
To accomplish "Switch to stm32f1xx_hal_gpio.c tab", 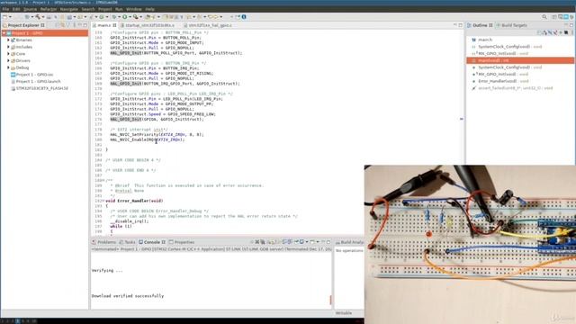I will coord(210,25).
